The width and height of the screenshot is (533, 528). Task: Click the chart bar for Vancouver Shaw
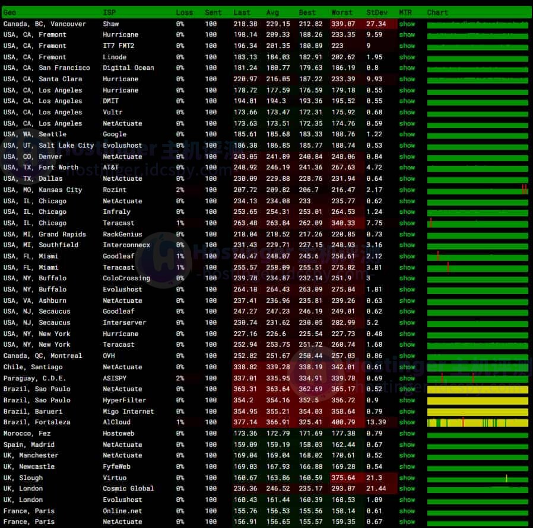477,25
